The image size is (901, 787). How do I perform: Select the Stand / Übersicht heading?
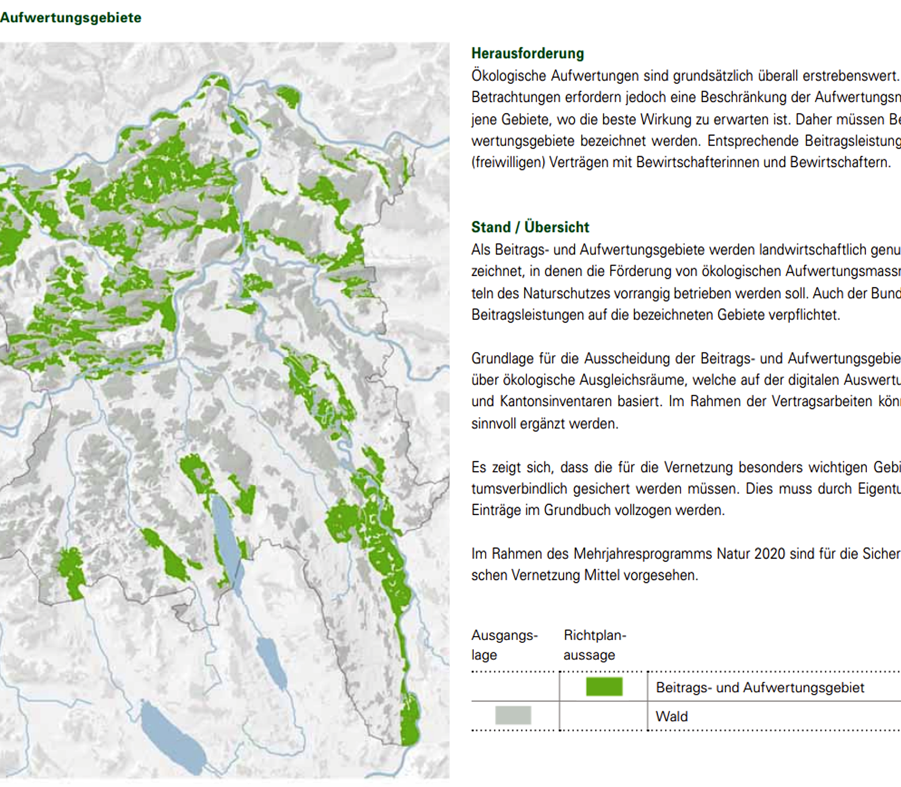[530, 227]
